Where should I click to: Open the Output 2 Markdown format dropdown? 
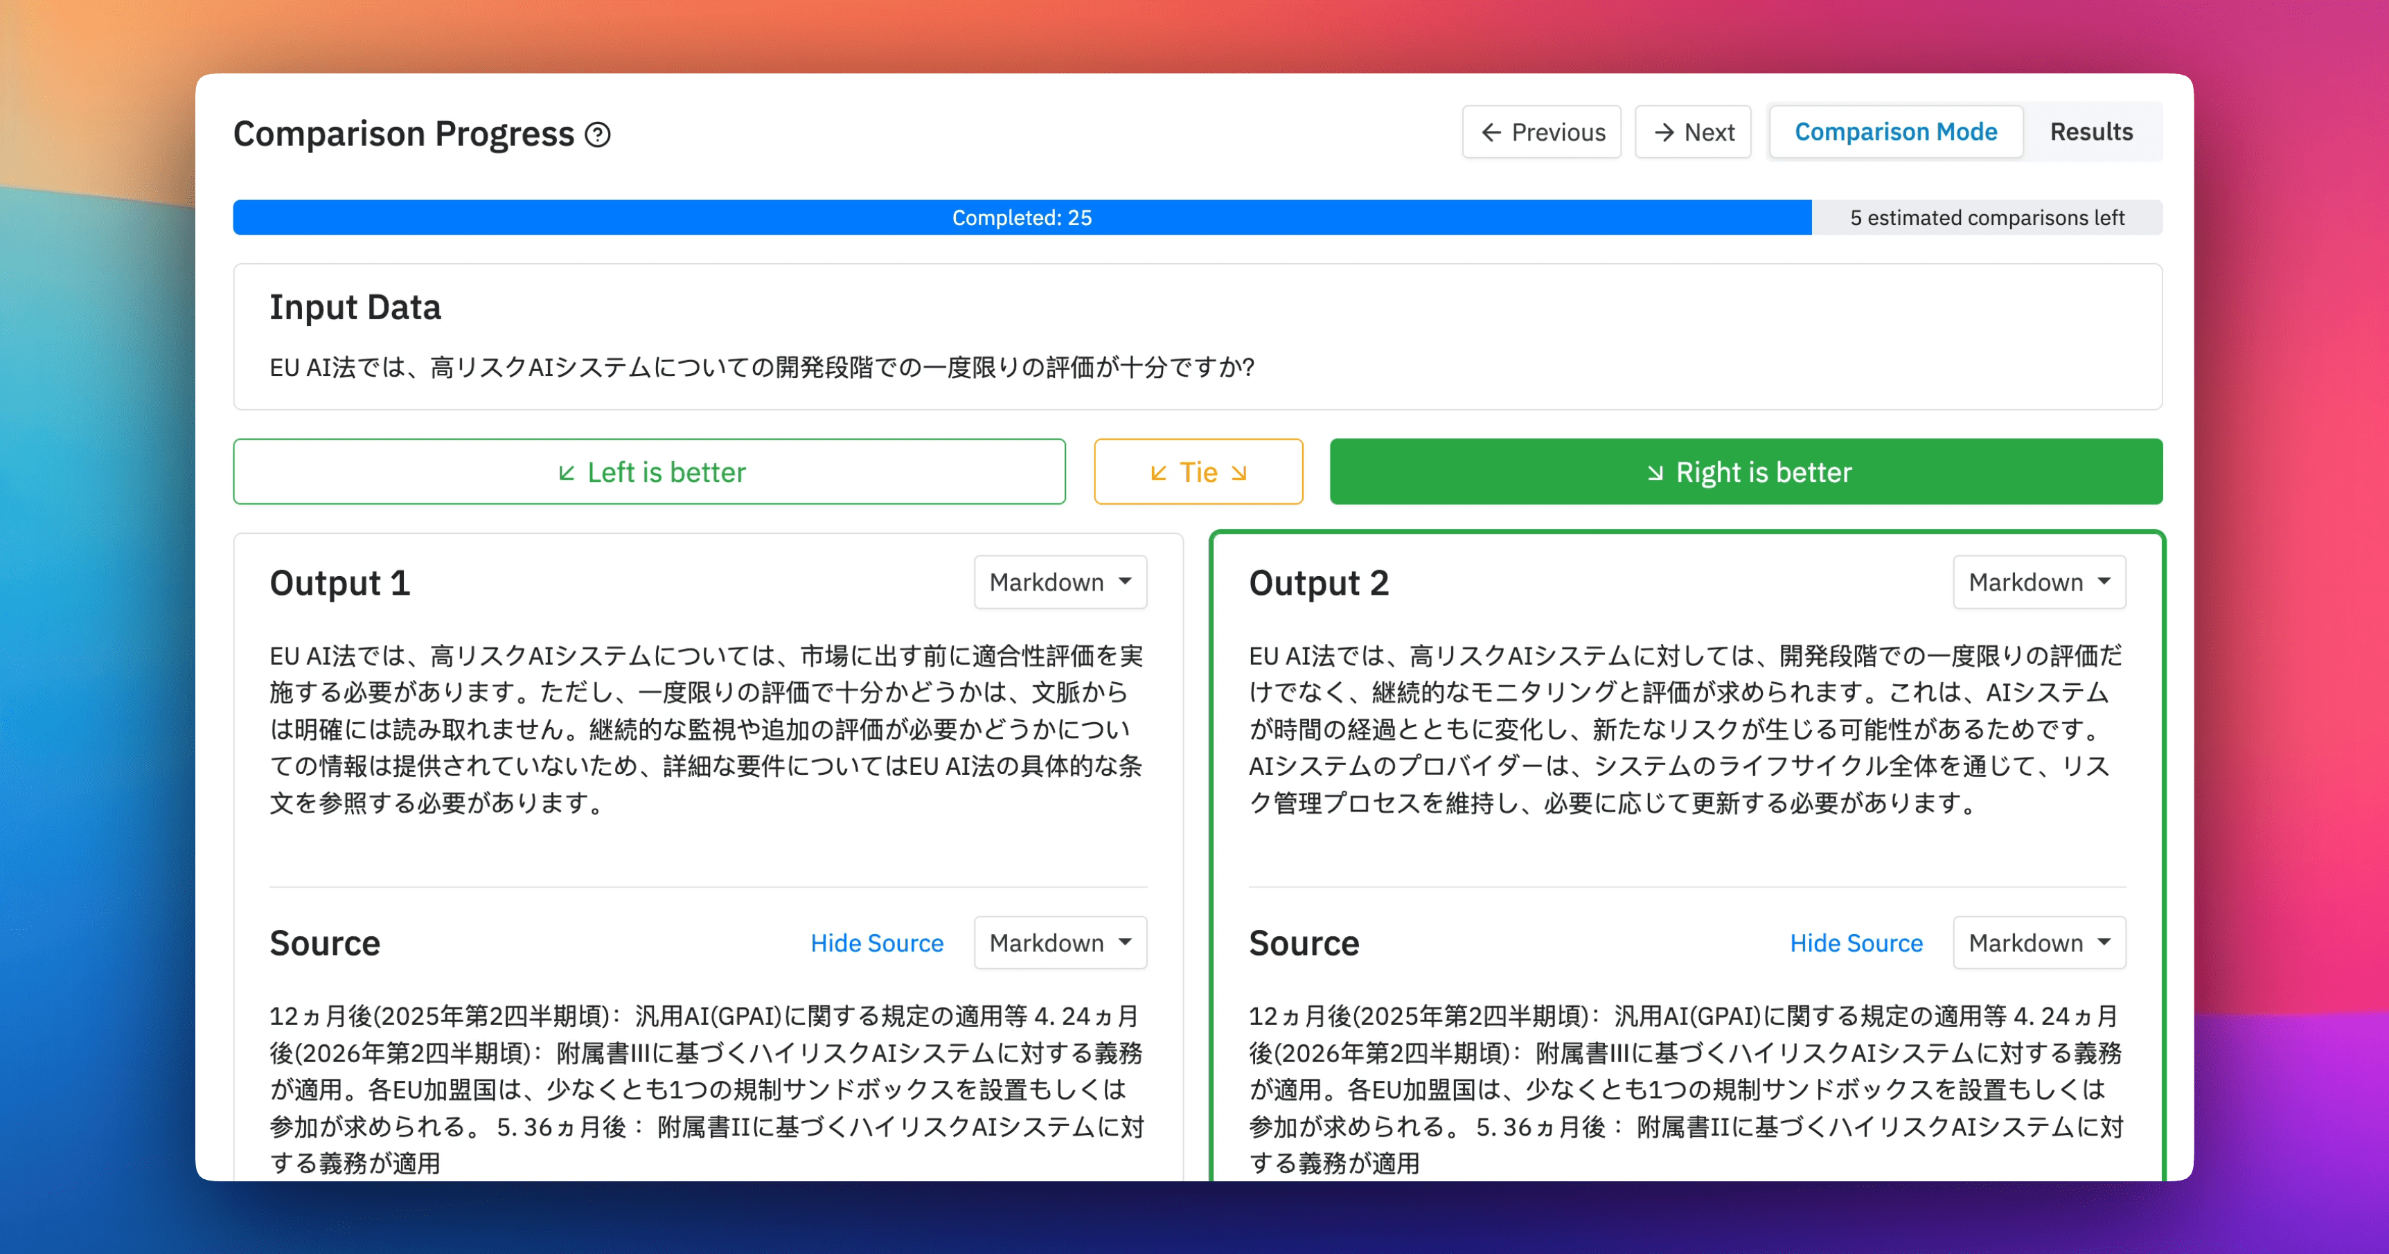coord(2039,582)
